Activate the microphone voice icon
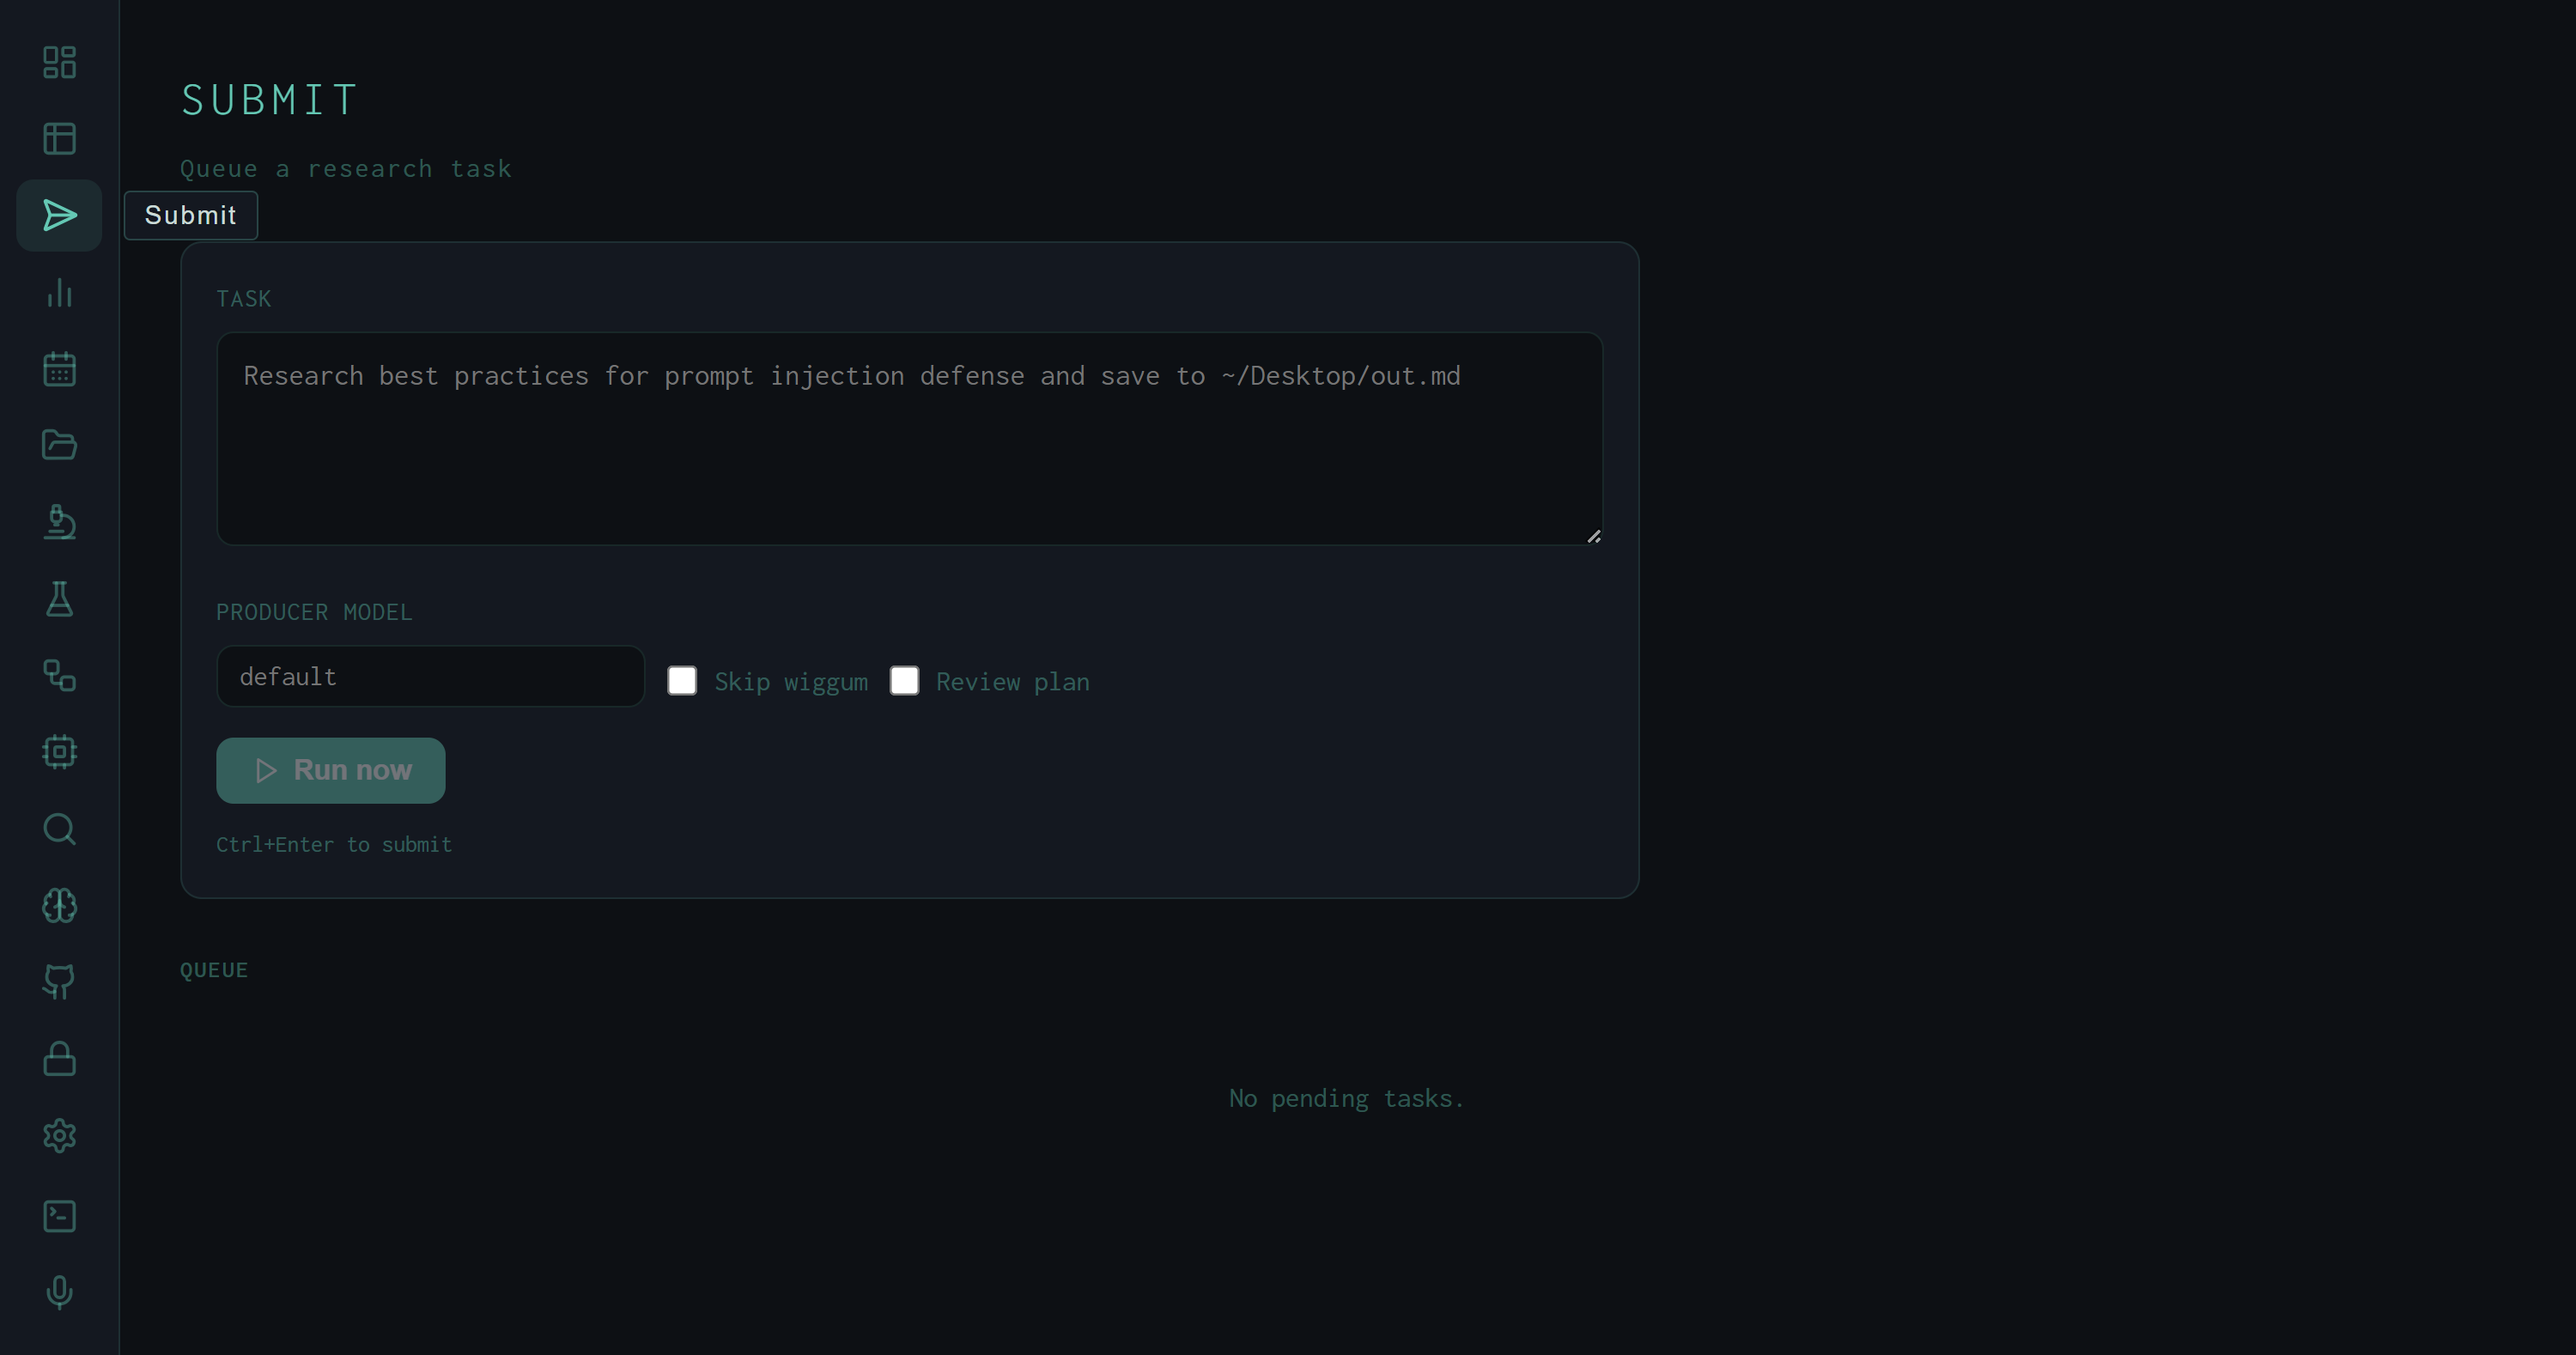This screenshot has height=1355, width=2576. [59, 1292]
